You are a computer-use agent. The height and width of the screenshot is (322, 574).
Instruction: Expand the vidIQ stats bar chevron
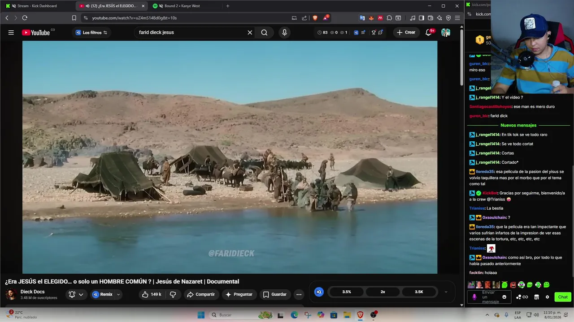pyautogui.click(x=446, y=292)
